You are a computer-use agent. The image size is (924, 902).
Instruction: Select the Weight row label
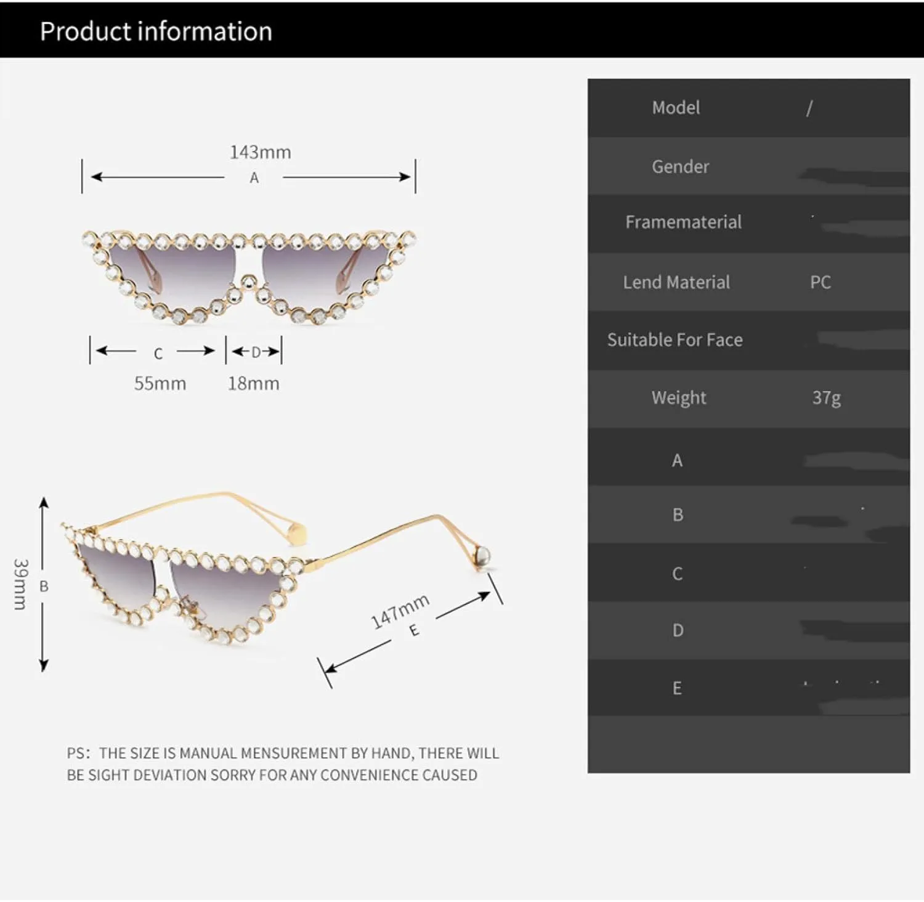pyautogui.click(x=679, y=397)
